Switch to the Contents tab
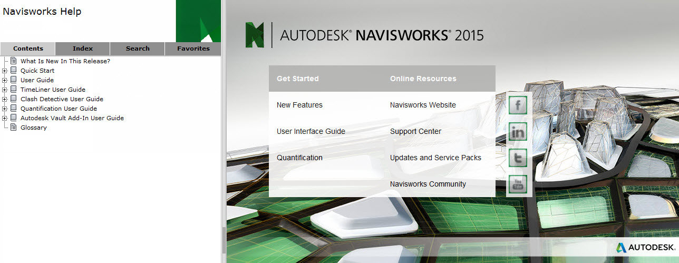Viewport: 679px width, 263px height. (x=28, y=48)
